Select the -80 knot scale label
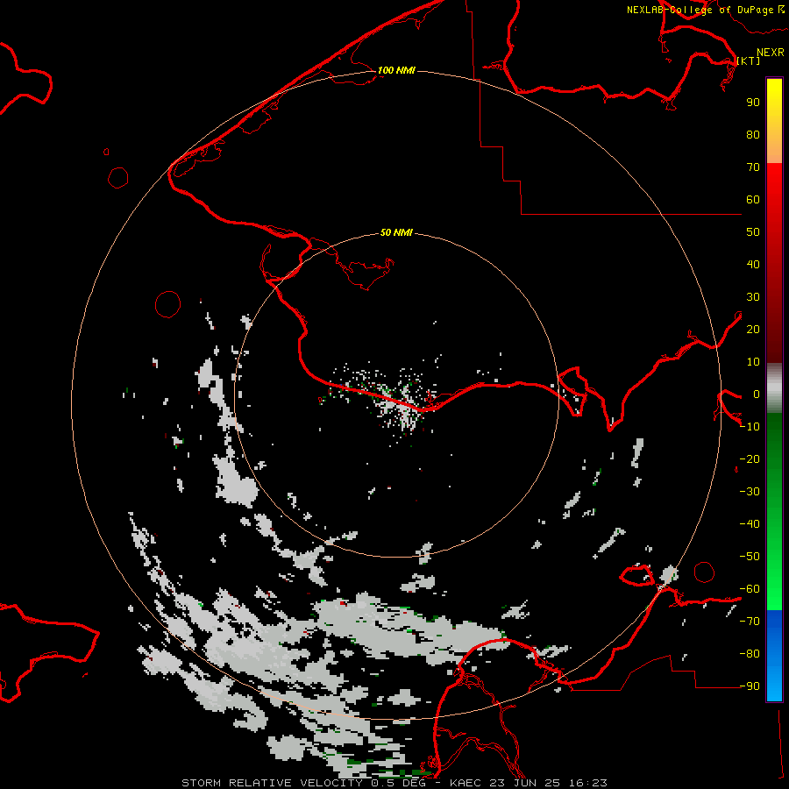Viewport: 789px width, 789px height. (x=750, y=654)
